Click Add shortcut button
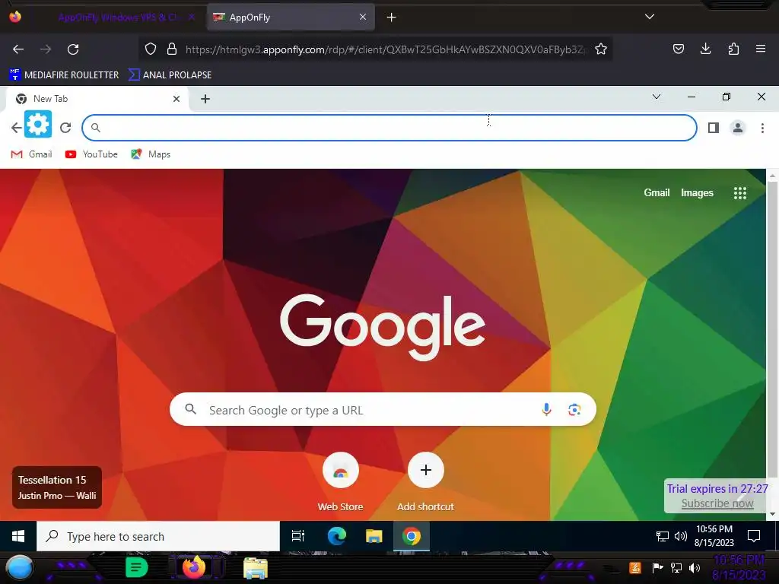Image resolution: width=779 pixels, height=584 pixels. pyautogui.click(x=426, y=481)
